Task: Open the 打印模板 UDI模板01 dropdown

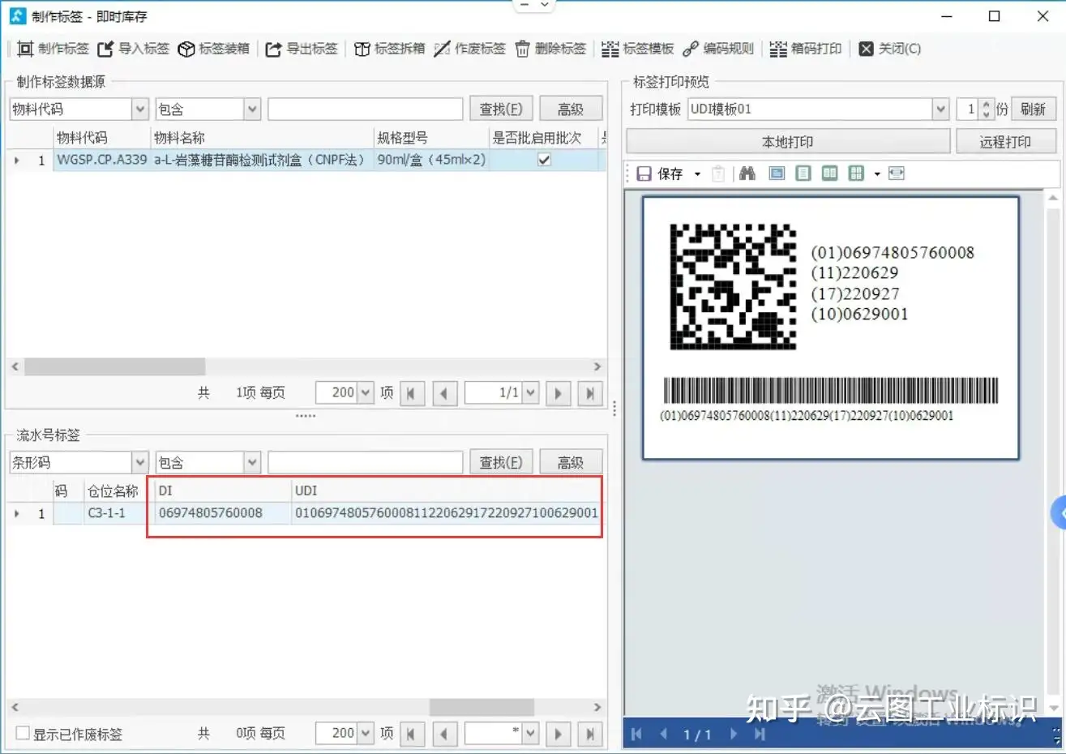Action: point(940,109)
